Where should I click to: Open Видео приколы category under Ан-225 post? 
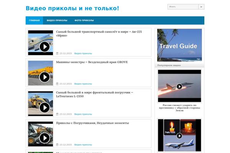[83, 54]
